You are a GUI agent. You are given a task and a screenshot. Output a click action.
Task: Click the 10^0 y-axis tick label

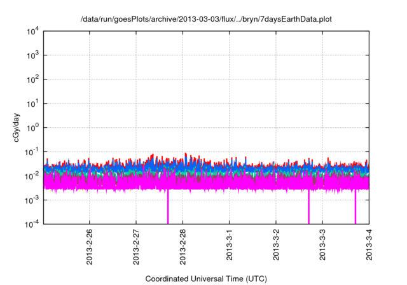32,128
